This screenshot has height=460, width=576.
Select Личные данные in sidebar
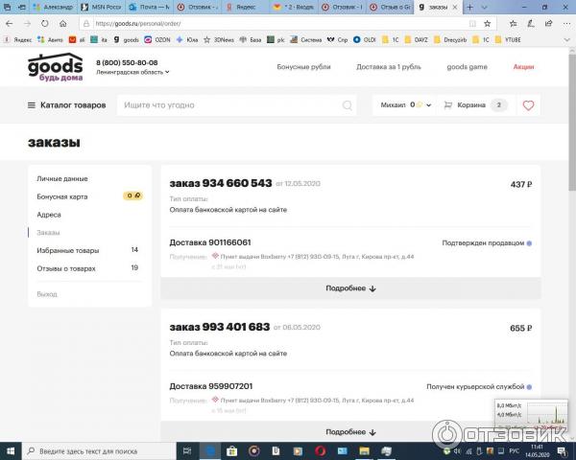61,179
